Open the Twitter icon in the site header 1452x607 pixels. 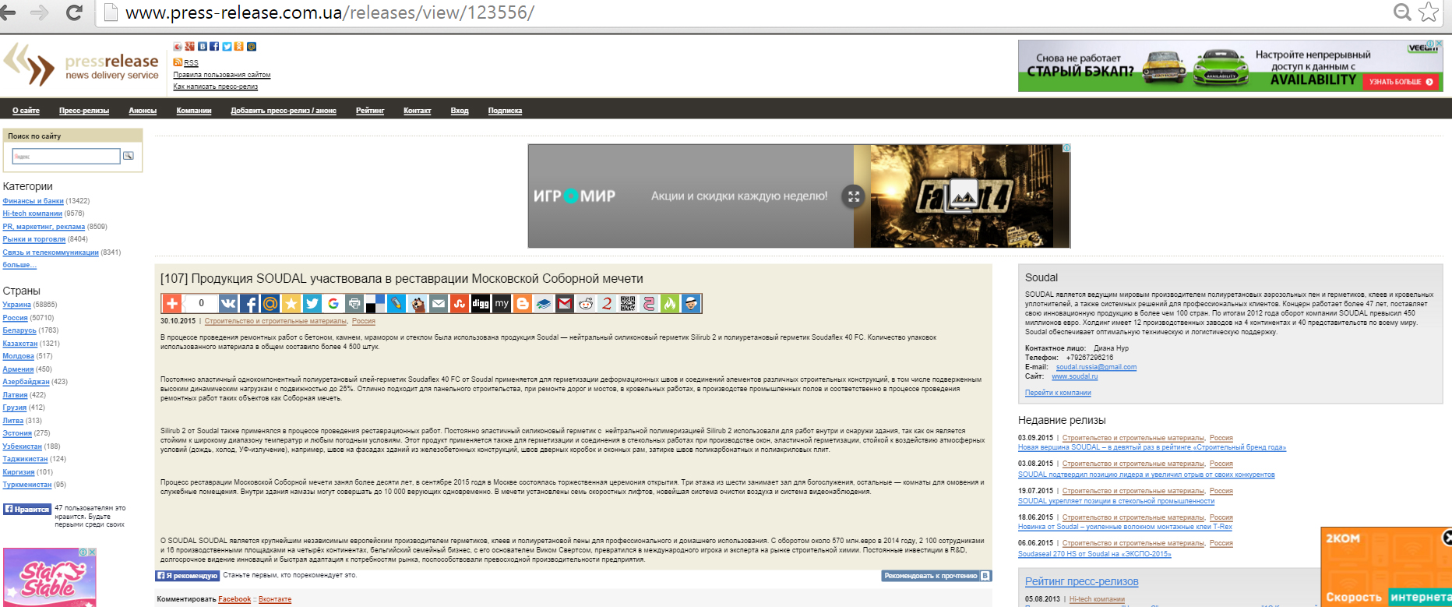pyautogui.click(x=227, y=47)
